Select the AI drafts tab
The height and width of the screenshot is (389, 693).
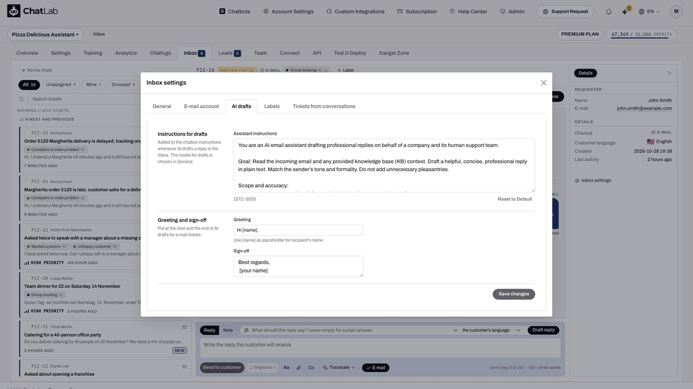tap(241, 107)
